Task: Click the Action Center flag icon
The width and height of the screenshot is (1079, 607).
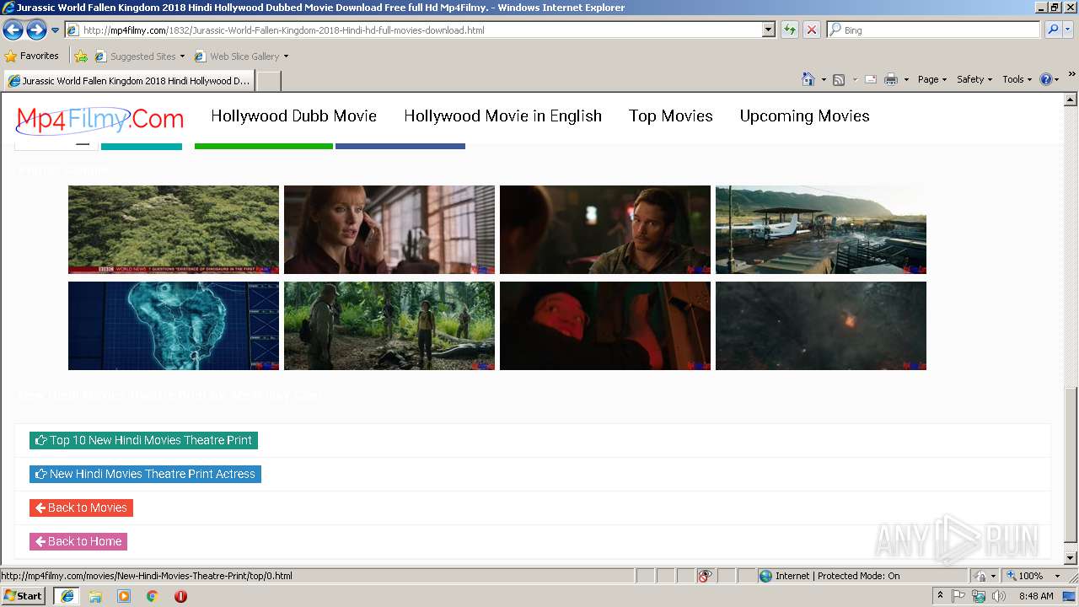Action: coord(958,596)
